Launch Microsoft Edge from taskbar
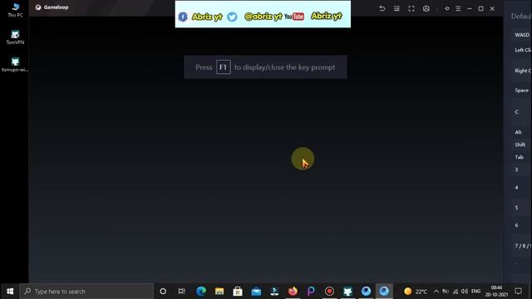 (201, 292)
